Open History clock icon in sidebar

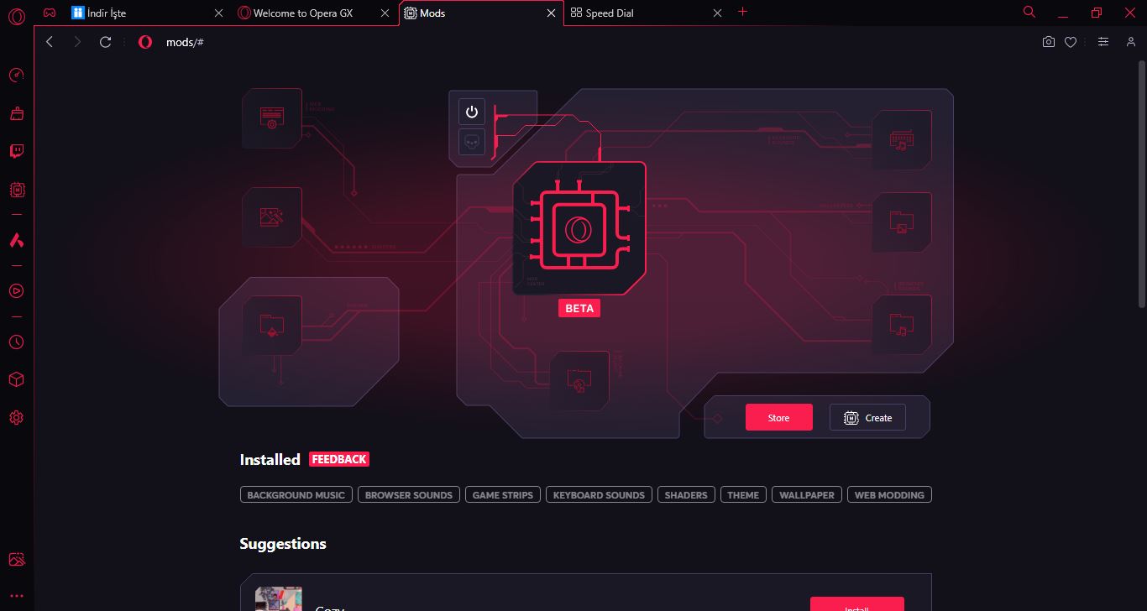[16, 342]
